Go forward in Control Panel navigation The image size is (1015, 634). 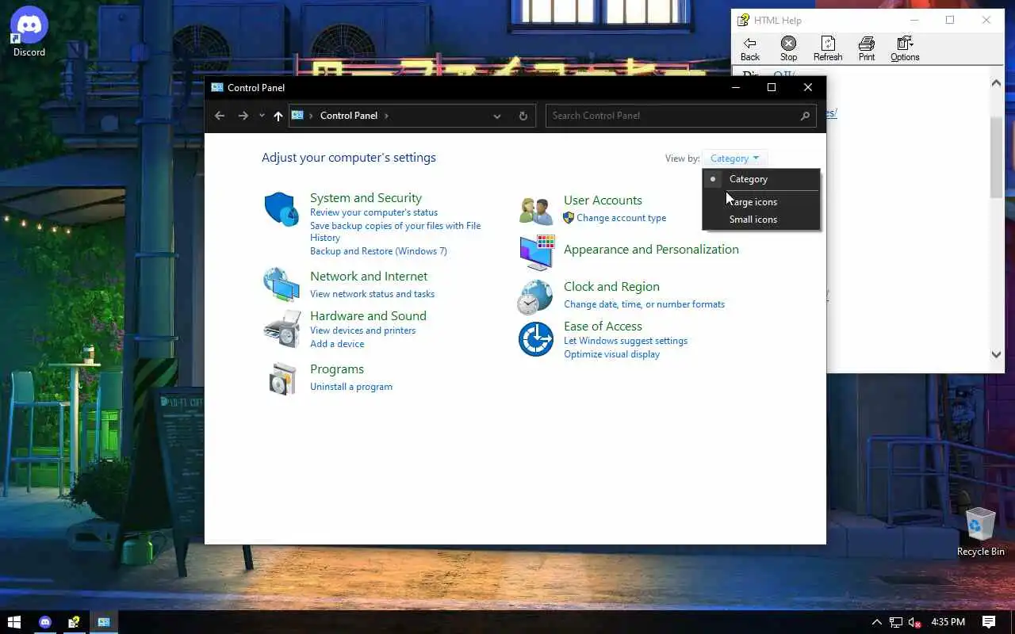click(x=243, y=116)
